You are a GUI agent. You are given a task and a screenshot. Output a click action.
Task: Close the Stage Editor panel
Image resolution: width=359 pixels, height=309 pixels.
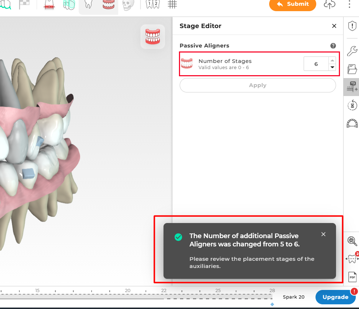[x=334, y=26]
